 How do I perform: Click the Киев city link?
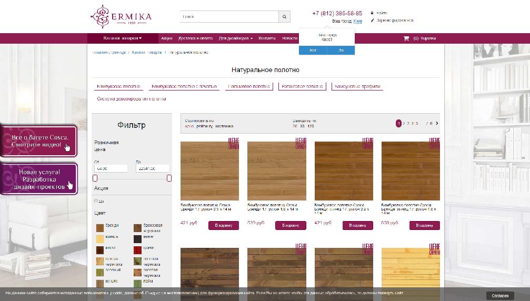357,21
